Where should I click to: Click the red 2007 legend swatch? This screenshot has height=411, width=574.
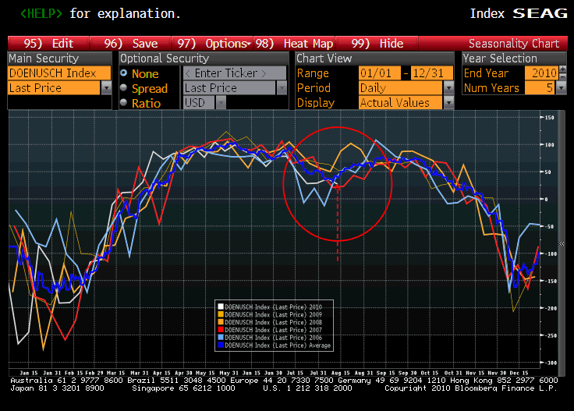pyautogui.click(x=221, y=331)
